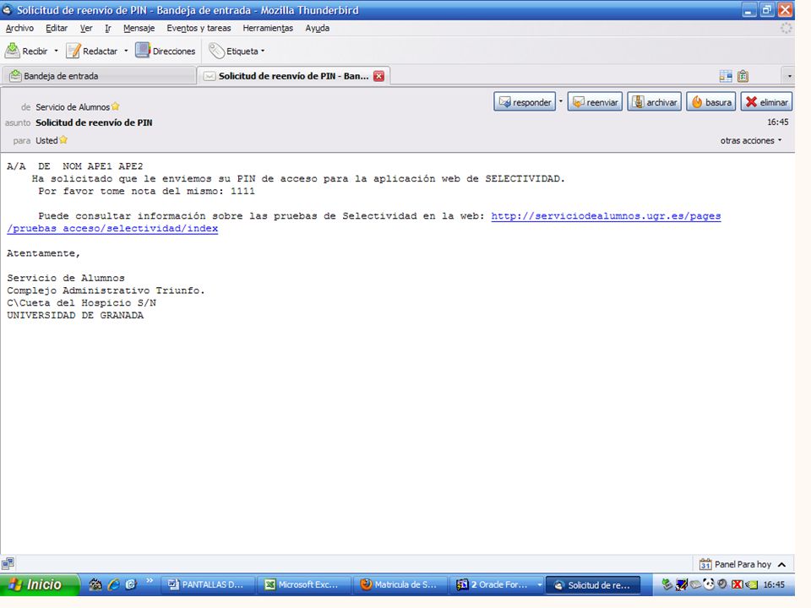This screenshot has width=811, height=608.
Task: Forward the message with reenviar
Action: 595,102
